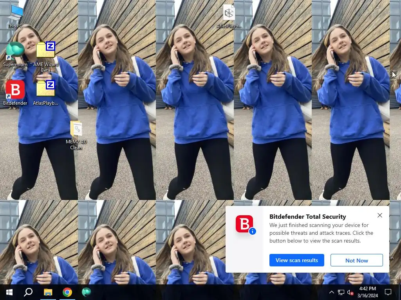Click the notification text about finished scanning

(x=321, y=233)
